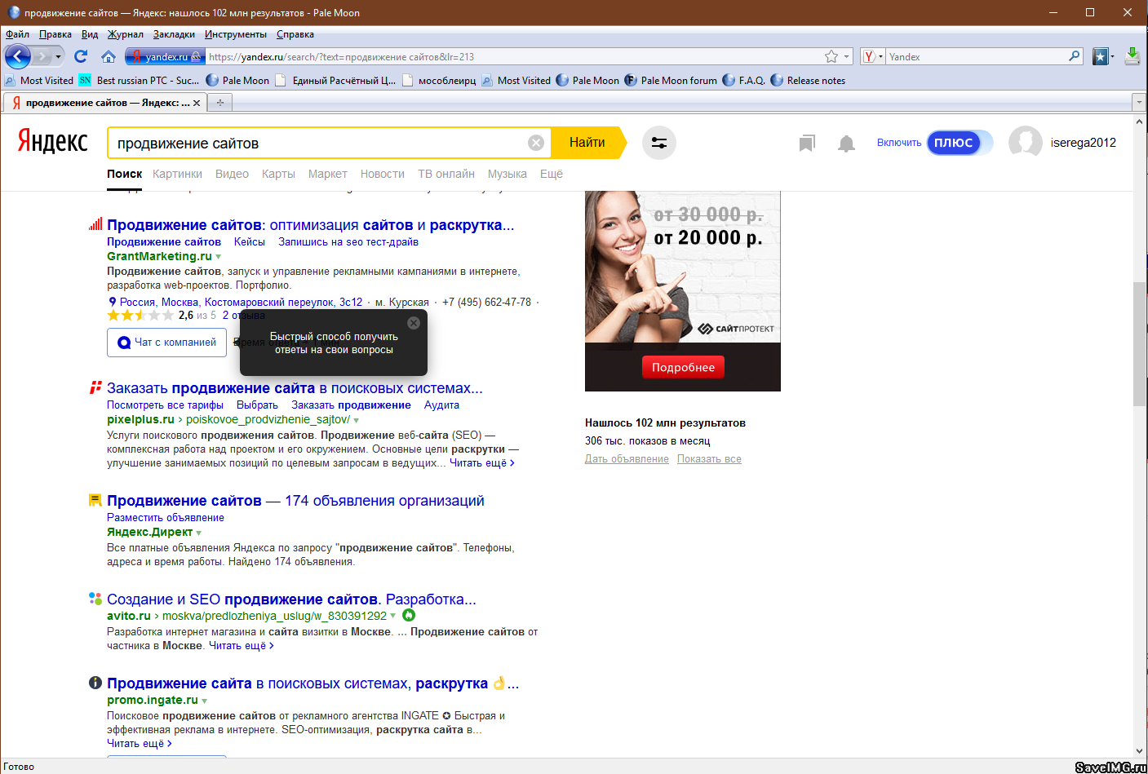
Task: Open the Запишись на seo тест-драйв sitelink
Action: pyautogui.click(x=348, y=242)
